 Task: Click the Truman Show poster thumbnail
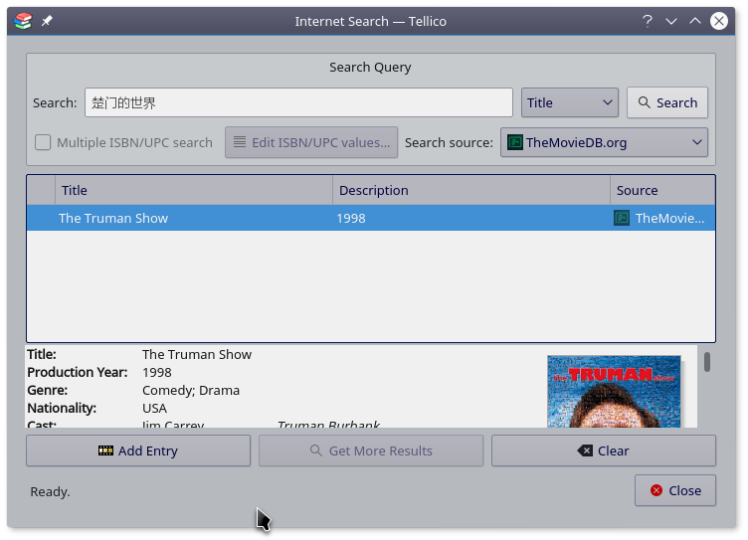click(x=614, y=391)
